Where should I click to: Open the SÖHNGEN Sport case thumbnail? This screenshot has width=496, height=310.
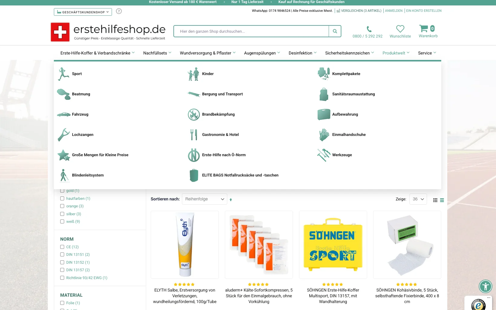333,245
